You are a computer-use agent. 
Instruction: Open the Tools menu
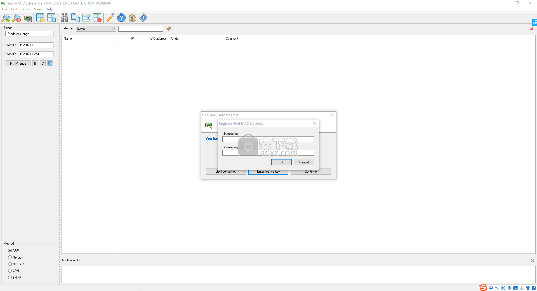26,9
